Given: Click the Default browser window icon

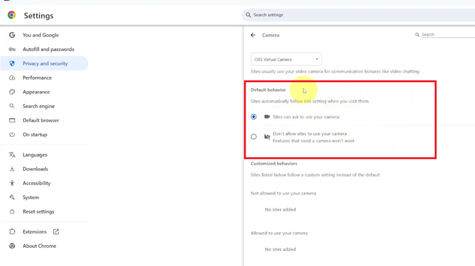Looking at the screenshot, I should click(12, 120).
